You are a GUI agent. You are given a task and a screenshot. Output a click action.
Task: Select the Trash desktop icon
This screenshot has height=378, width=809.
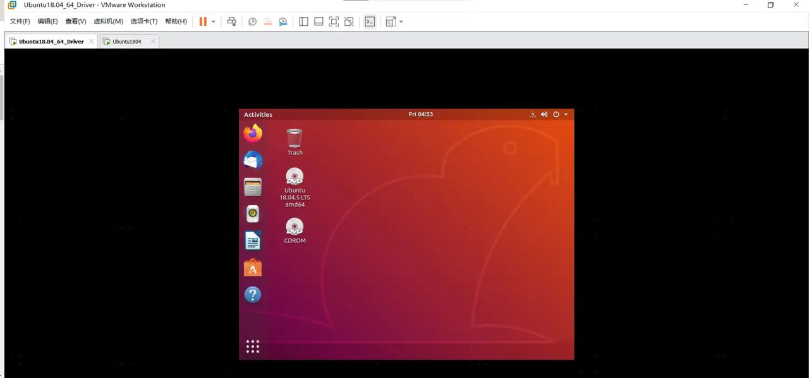point(295,142)
